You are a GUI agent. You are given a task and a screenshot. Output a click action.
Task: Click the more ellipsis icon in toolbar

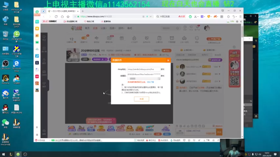pyautogui.click(x=197, y=38)
